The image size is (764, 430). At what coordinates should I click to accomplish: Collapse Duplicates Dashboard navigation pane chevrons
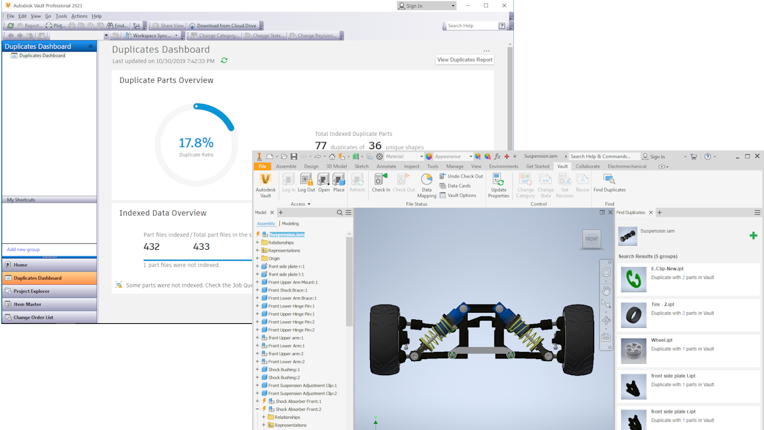click(x=91, y=46)
